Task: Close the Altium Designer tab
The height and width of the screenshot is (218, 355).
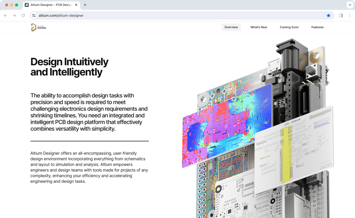Action: [76, 5]
